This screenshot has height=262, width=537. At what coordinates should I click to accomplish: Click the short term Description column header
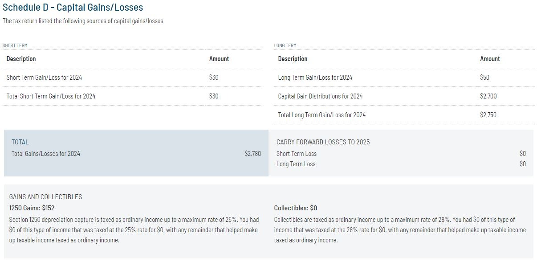(x=21, y=59)
